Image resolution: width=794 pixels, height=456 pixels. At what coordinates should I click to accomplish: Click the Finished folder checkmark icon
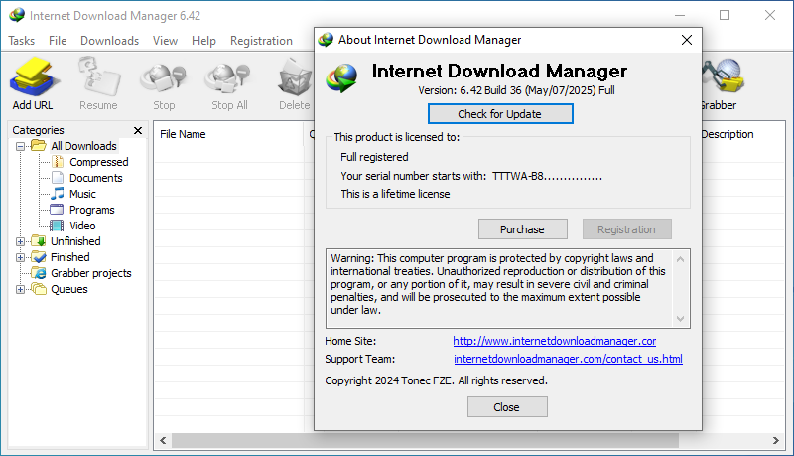pos(39,257)
